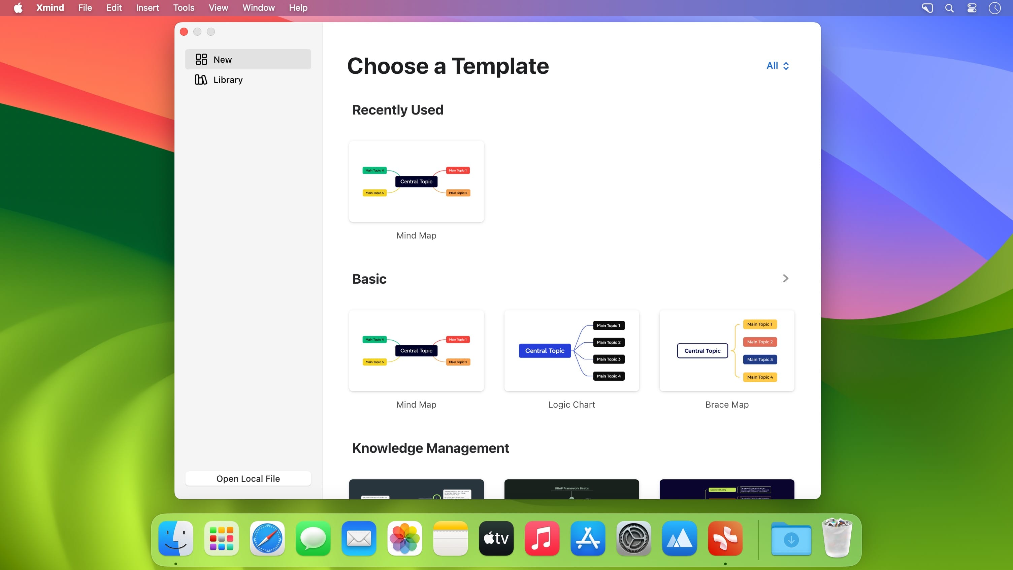The image size is (1013, 570).
Task: Open the All template filter dropdown
Action: (x=778, y=66)
